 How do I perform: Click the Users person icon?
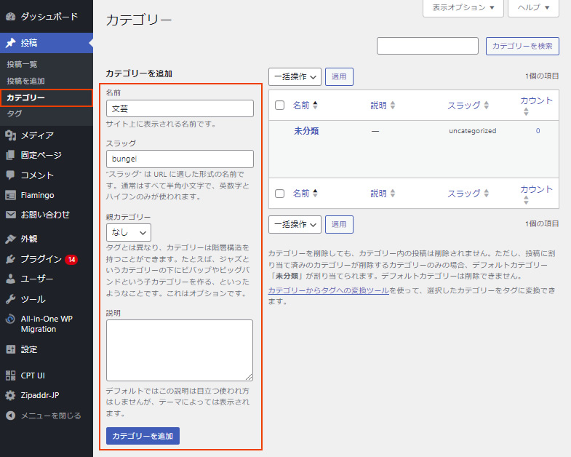[10, 279]
